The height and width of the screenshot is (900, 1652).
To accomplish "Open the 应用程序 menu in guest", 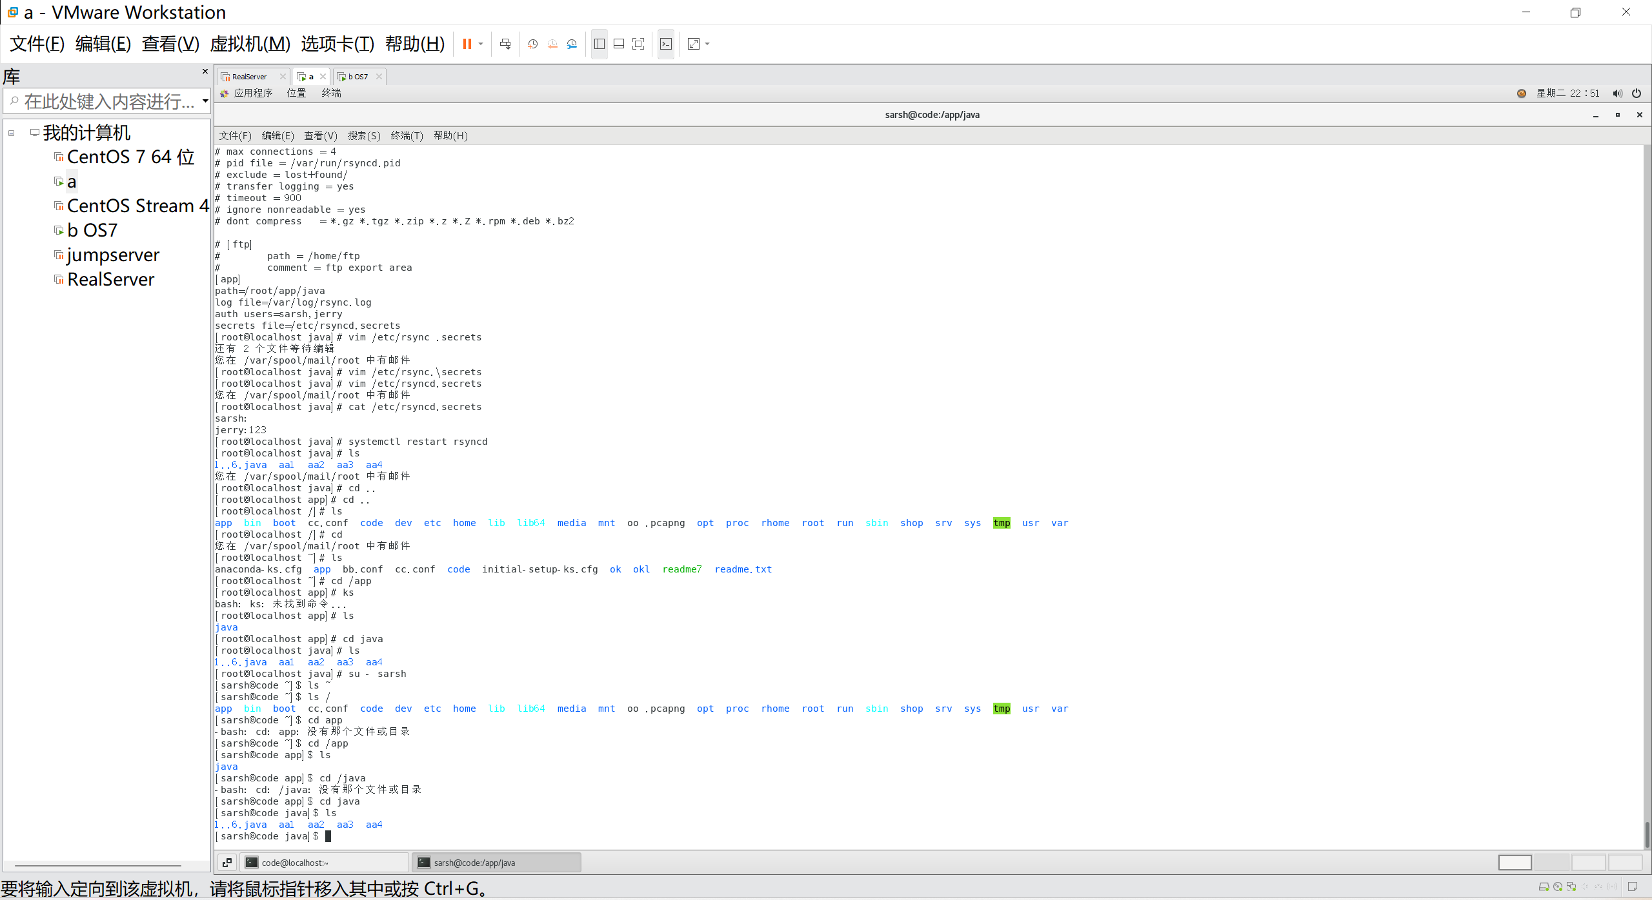I will point(252,93).
